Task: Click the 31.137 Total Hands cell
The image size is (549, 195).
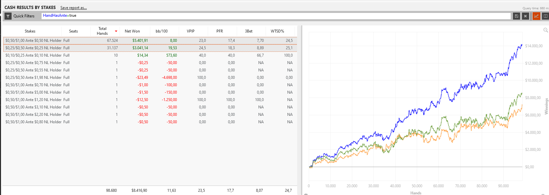Action: 112,48
